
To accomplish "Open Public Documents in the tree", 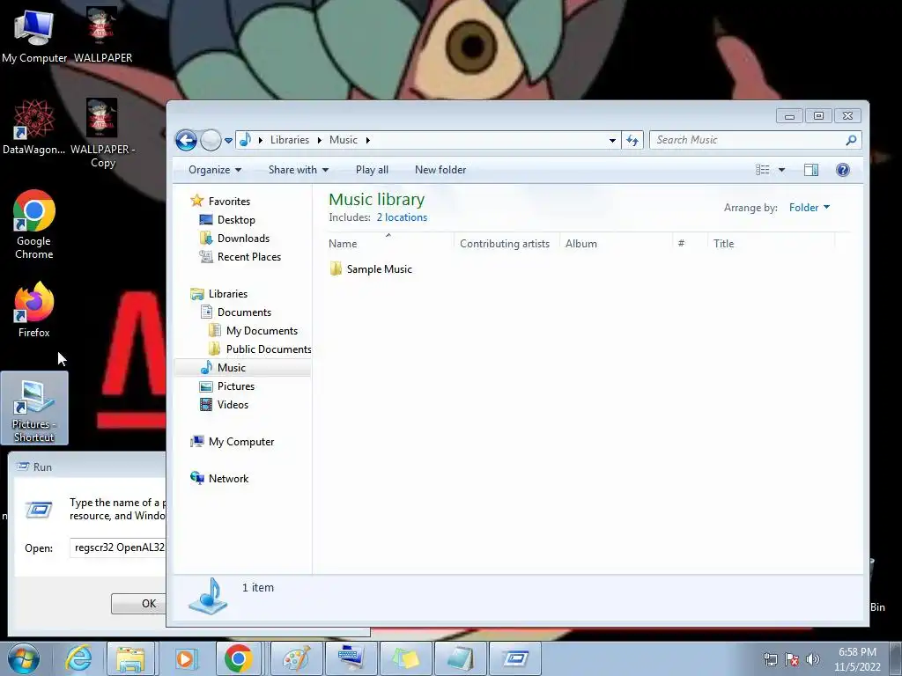I will (x=260, y=349).
